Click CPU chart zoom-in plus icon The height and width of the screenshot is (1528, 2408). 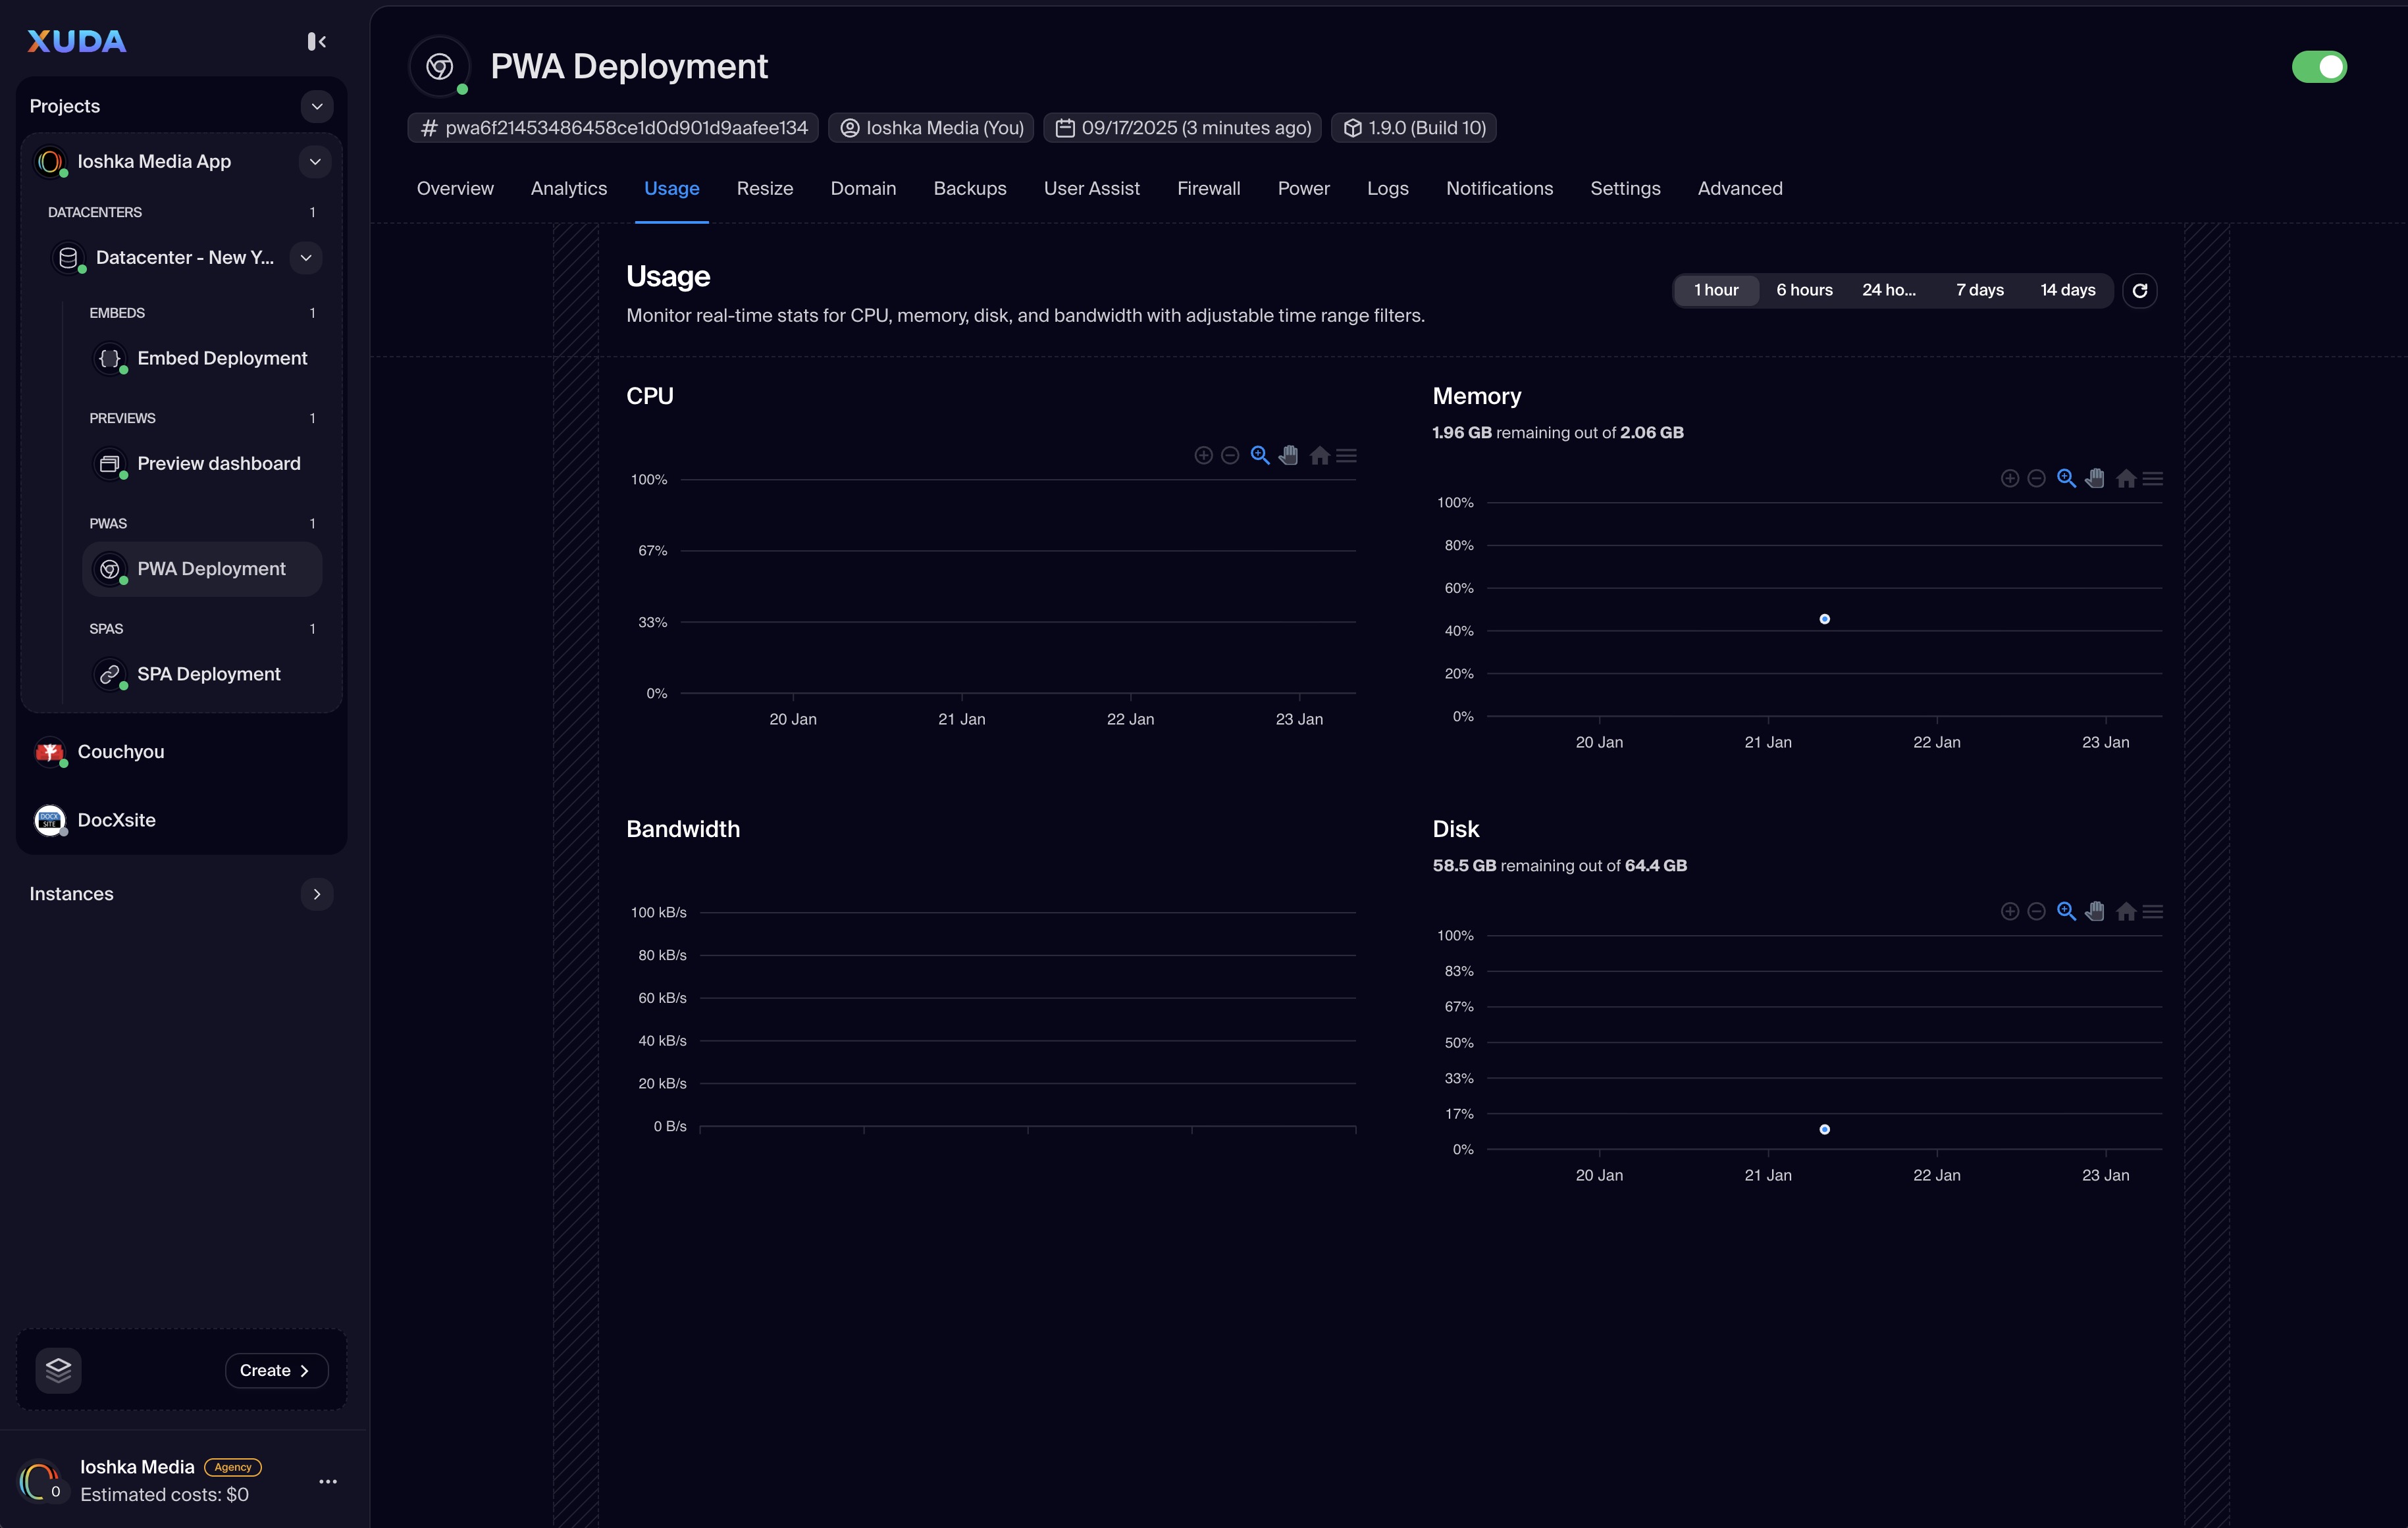point(1203,455)
